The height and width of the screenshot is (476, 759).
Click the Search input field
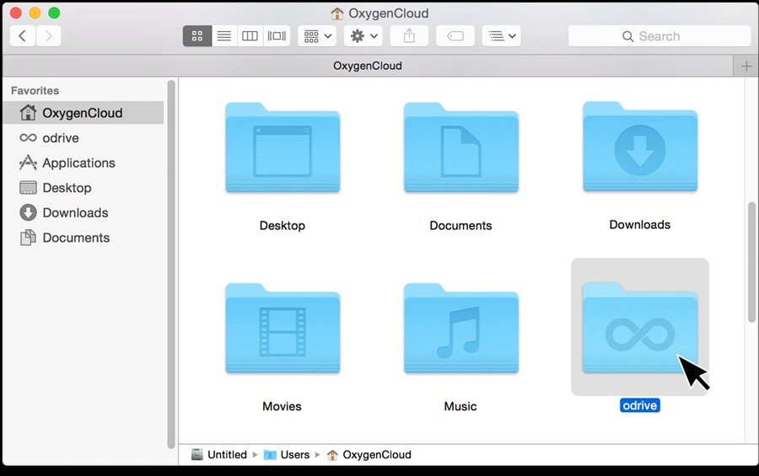point(659,36)
